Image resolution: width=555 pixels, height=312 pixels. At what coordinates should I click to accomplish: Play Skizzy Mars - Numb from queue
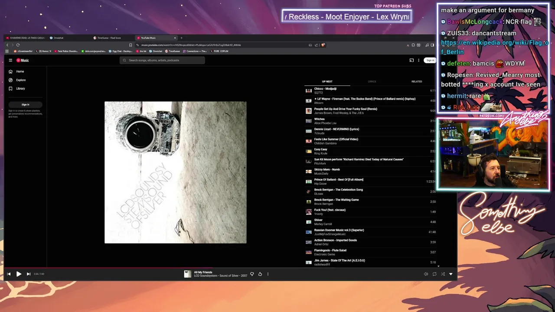tap(371, 171)
